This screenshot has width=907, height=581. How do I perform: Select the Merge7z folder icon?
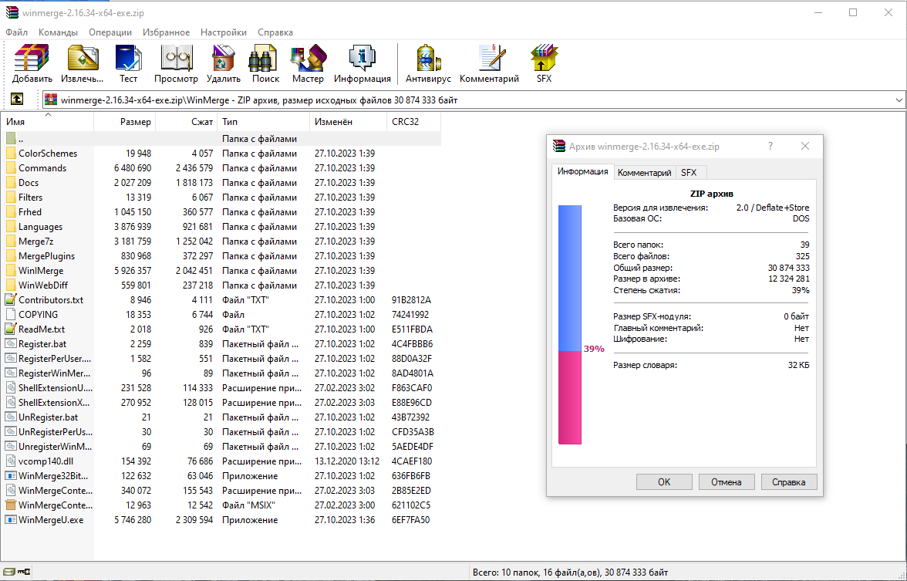(x=11, y=242)
